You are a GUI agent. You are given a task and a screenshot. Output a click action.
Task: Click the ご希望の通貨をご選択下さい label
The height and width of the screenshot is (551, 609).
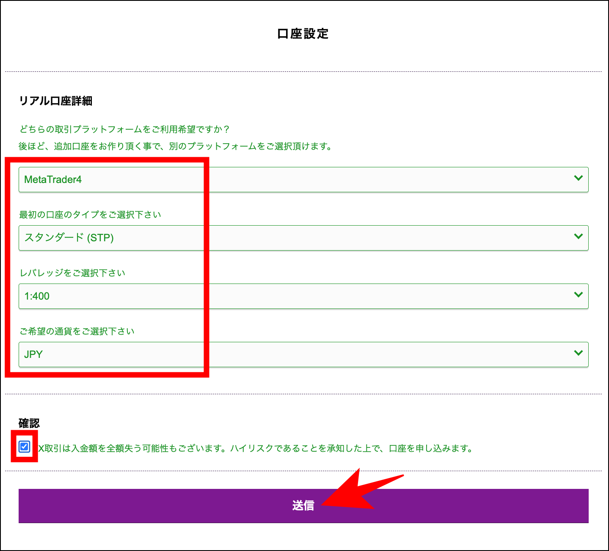click(x=77, y=331)
